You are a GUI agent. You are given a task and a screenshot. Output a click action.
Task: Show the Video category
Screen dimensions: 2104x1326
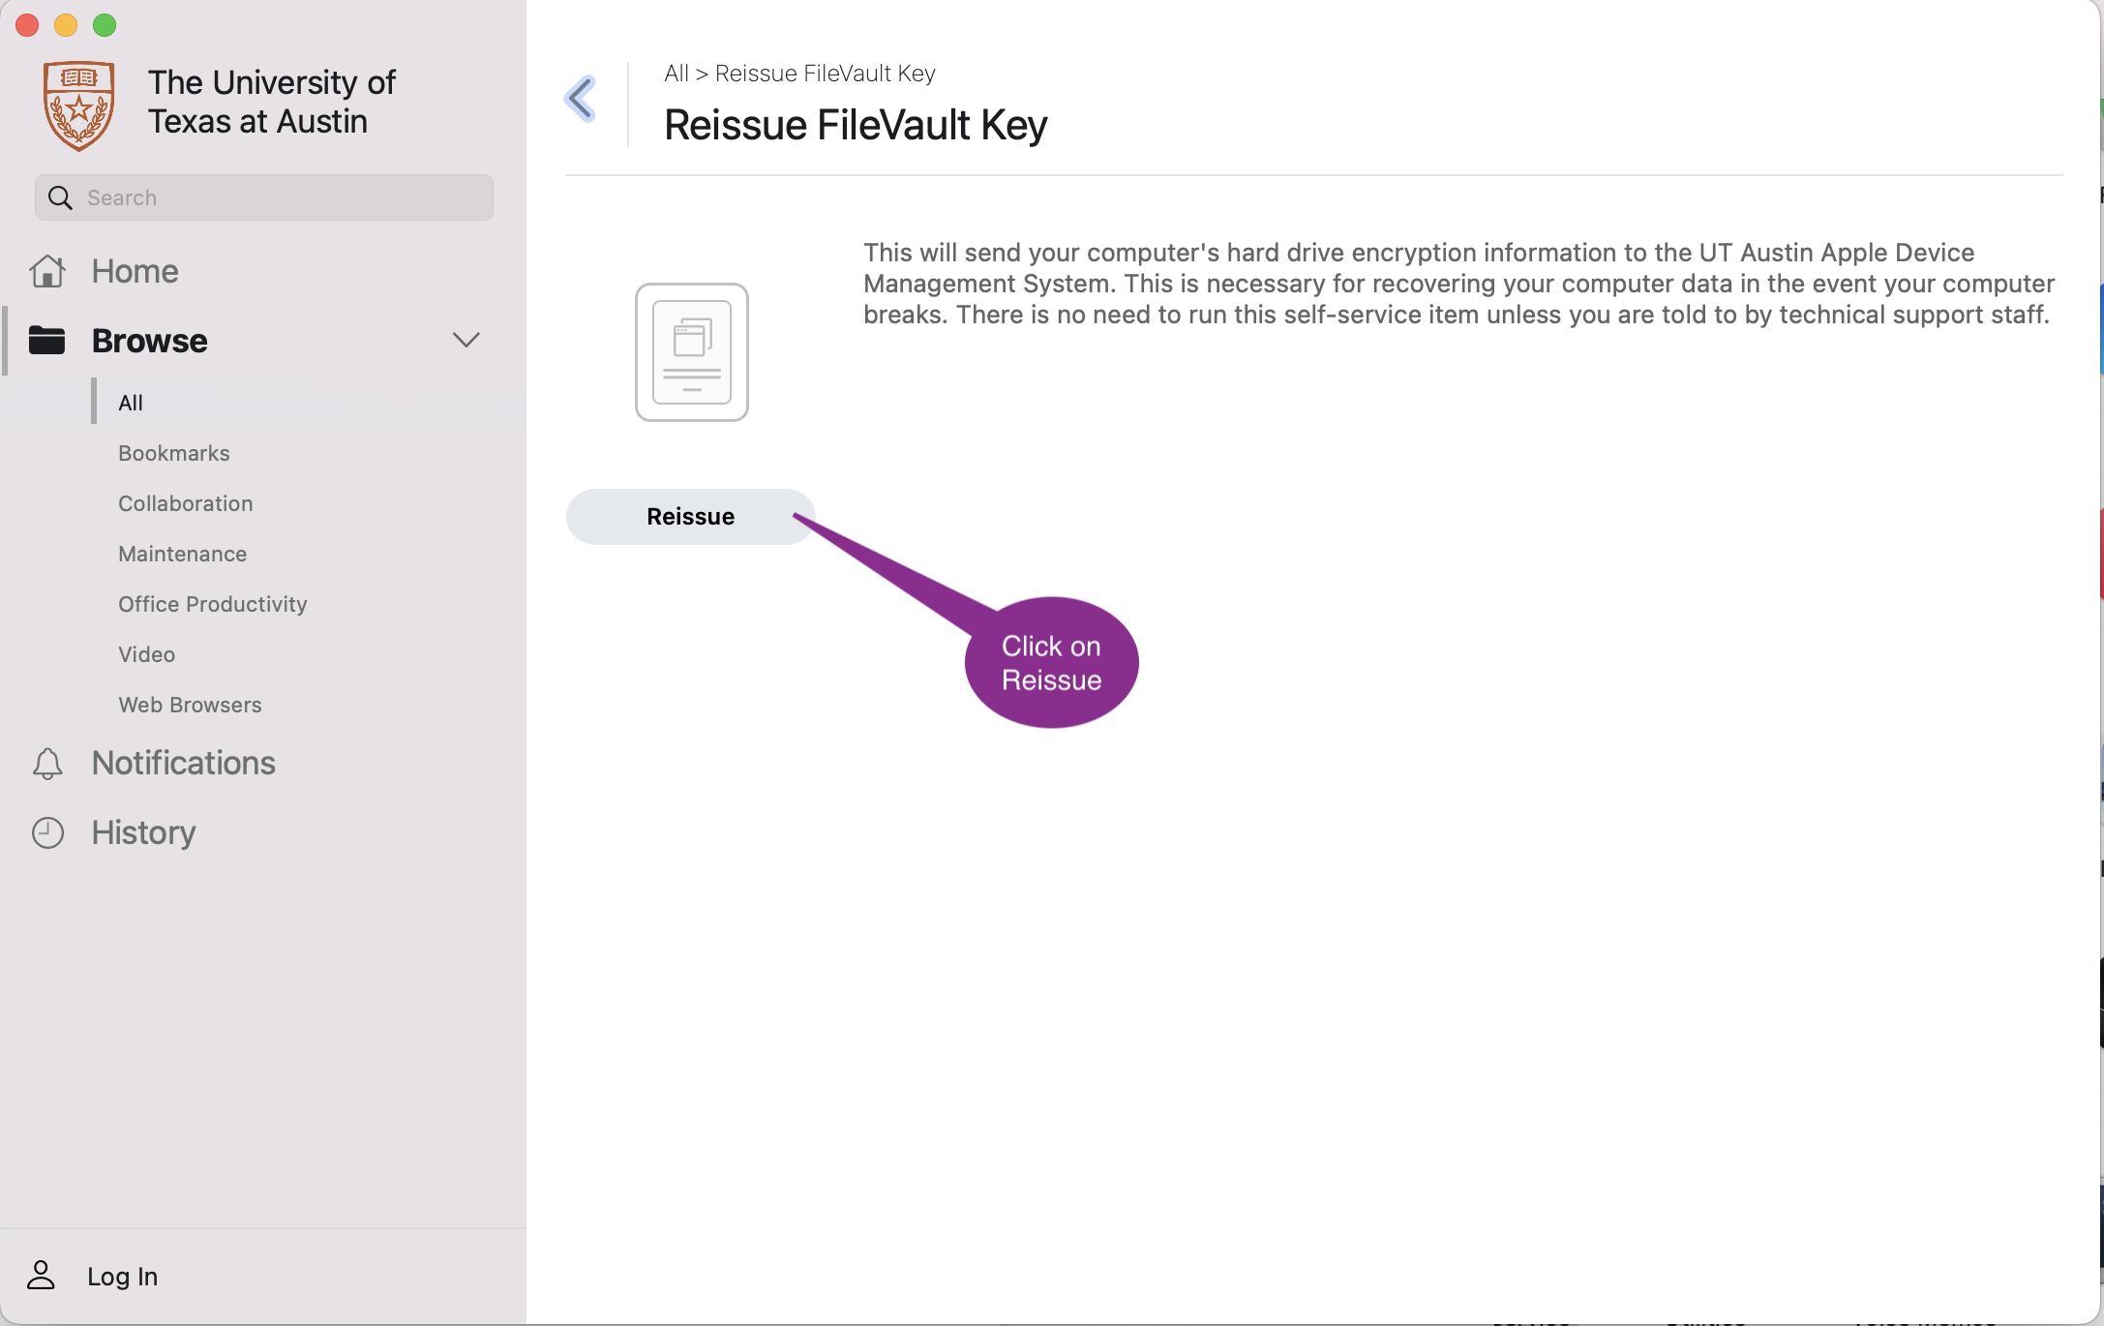(x=147, y=654)
